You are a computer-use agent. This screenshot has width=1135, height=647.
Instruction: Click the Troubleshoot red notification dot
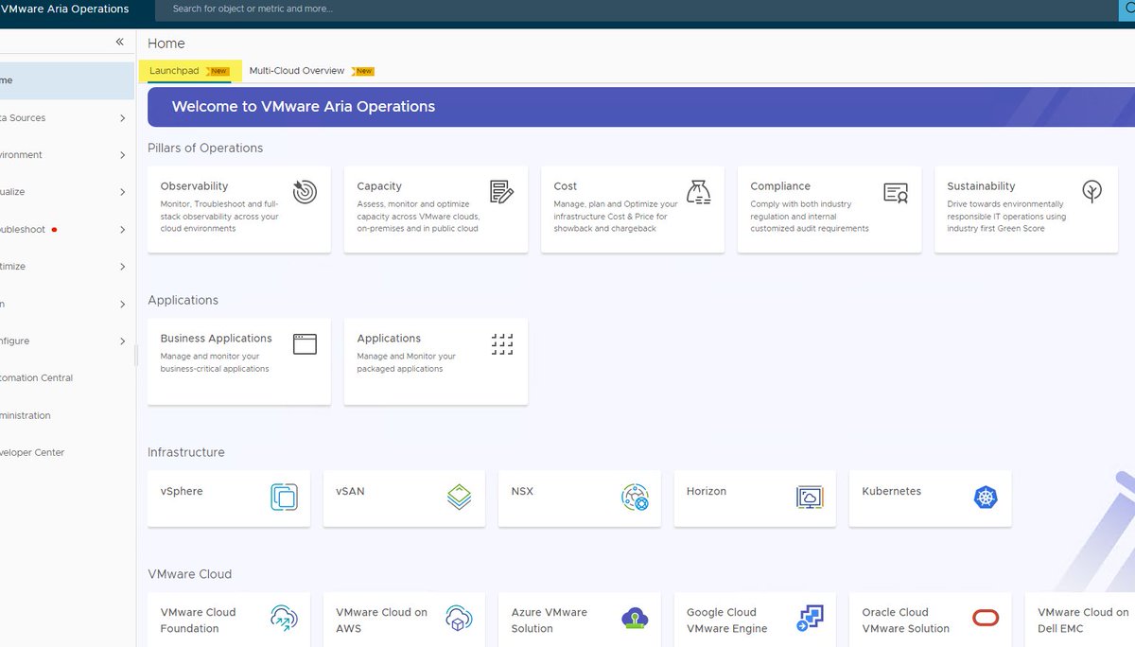[x=55, y=230]
